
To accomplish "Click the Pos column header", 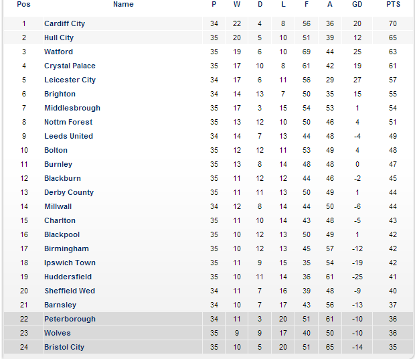I will coord(24,5).
